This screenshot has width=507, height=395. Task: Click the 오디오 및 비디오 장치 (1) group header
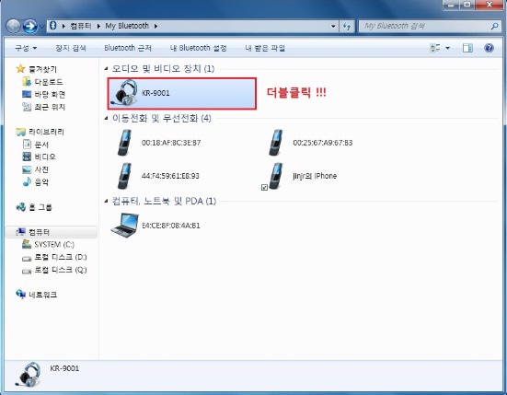click(163, 68)
